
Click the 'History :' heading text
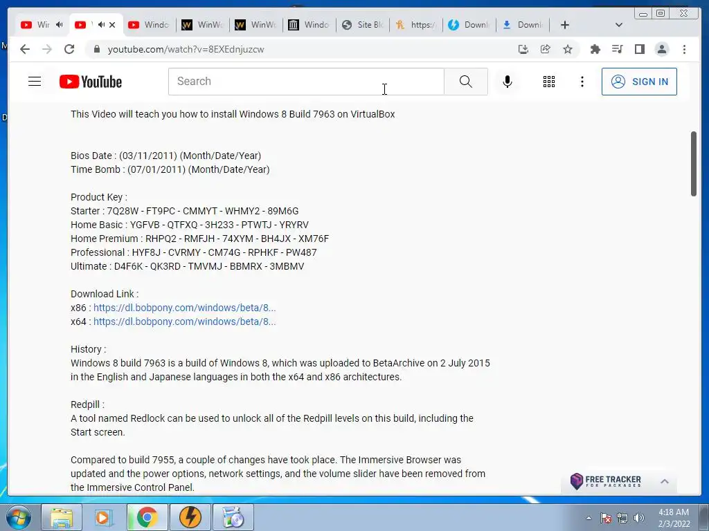coord(88,349)
